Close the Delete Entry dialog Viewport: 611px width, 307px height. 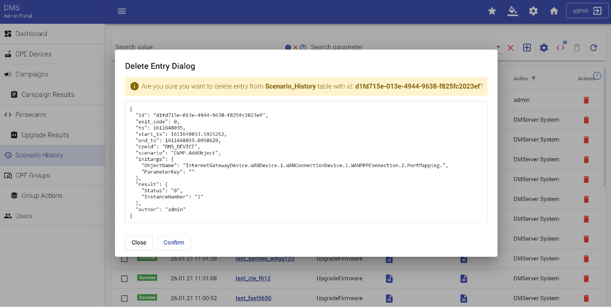[x=139, y=243]
